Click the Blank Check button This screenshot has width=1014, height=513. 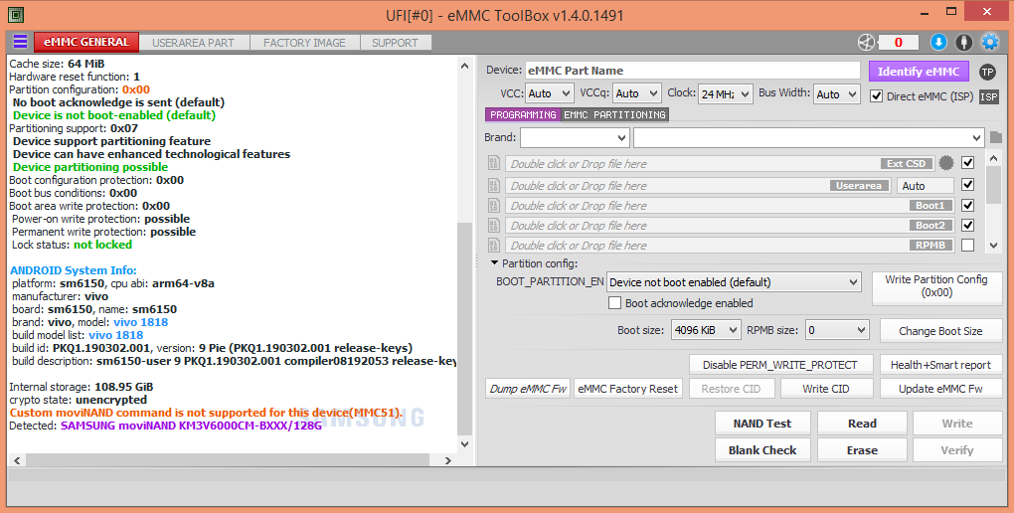click(x=762, y=450)
